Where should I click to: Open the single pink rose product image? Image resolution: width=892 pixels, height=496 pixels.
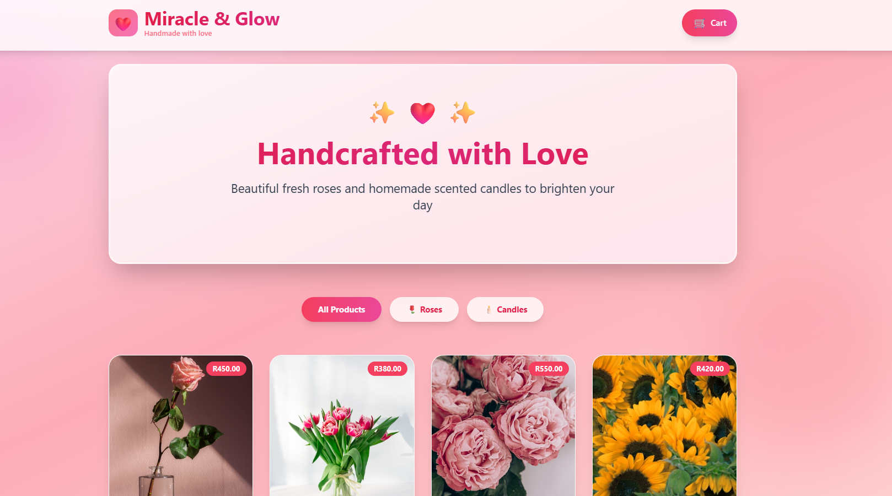(x=181, y=425)
